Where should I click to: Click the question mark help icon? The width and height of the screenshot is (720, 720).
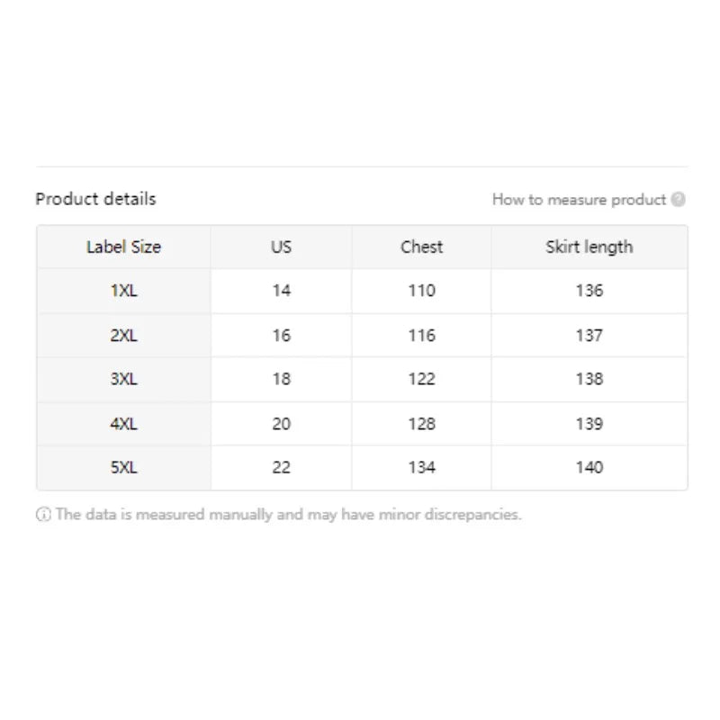pos(679,200)
